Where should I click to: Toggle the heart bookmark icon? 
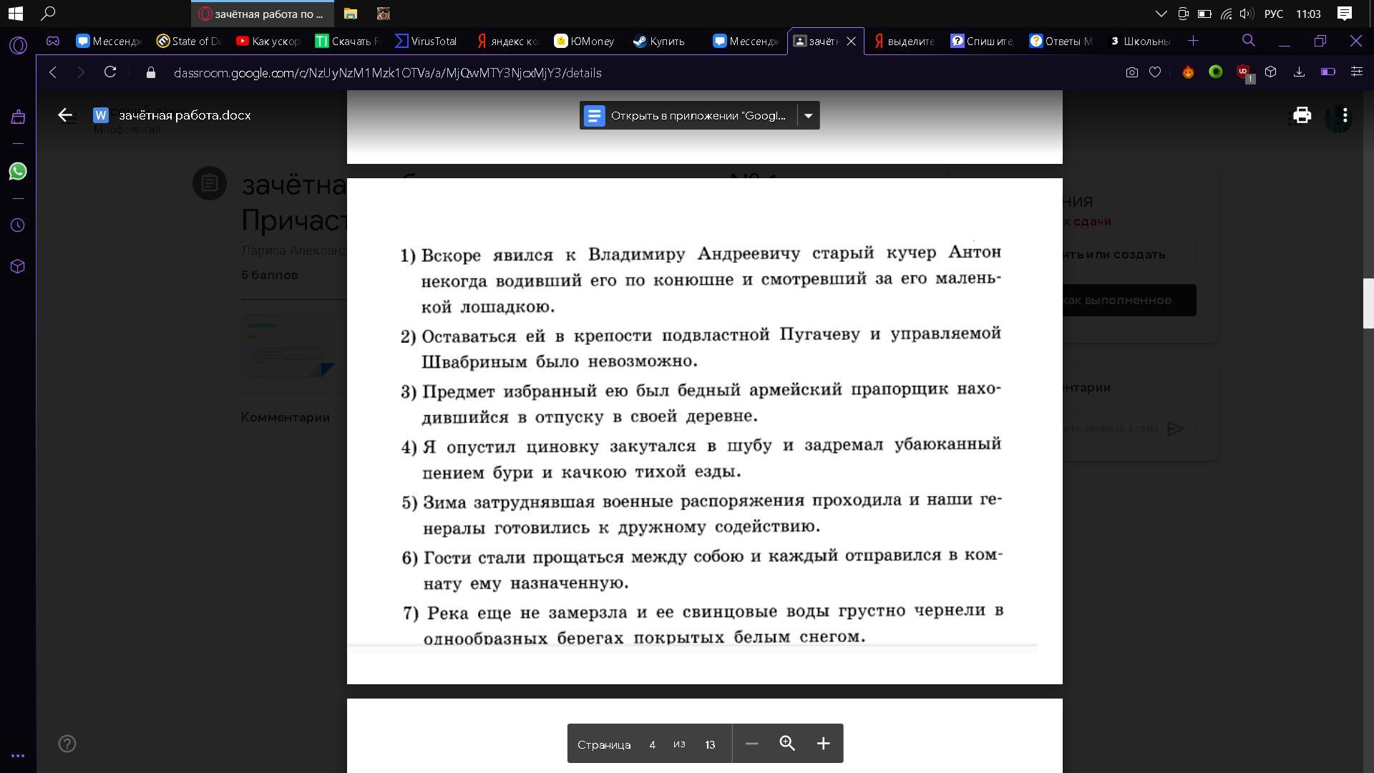[1154, 72]
